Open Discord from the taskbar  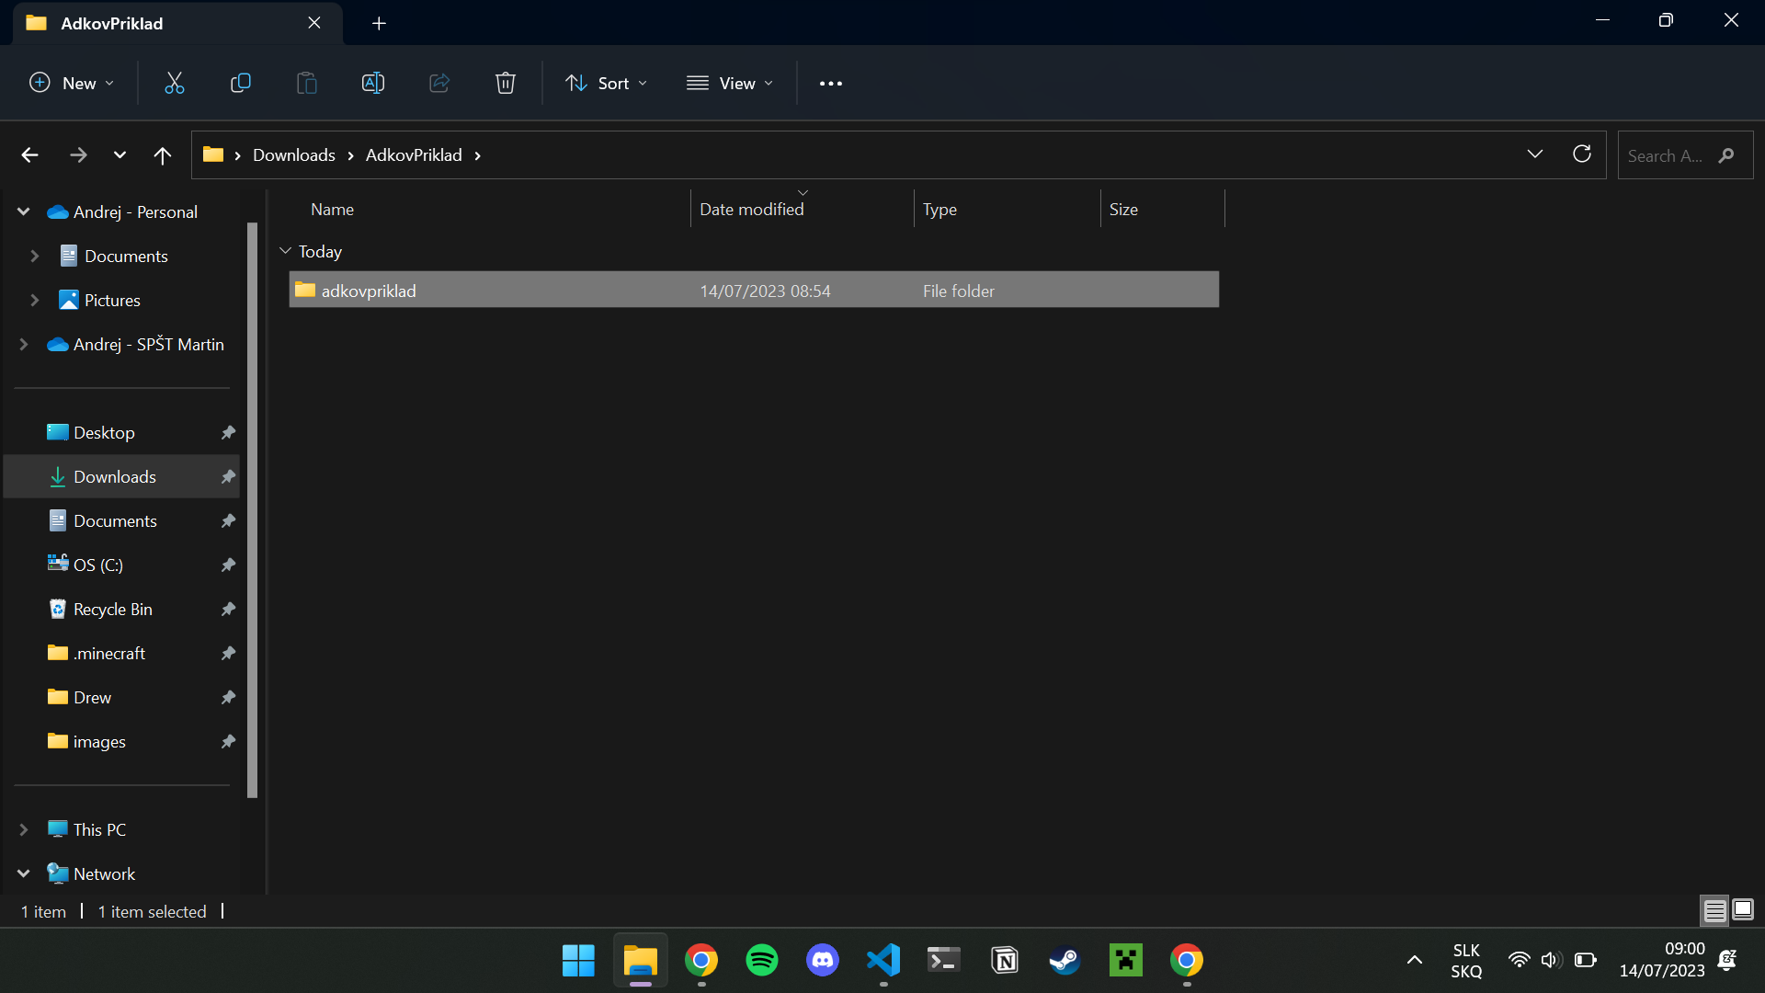point(823,961)
